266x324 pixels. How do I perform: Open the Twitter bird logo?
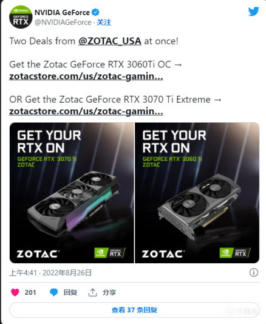tap(254, 12)
